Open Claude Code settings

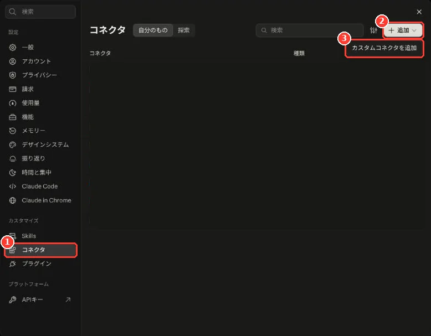(x=40, y=187)
